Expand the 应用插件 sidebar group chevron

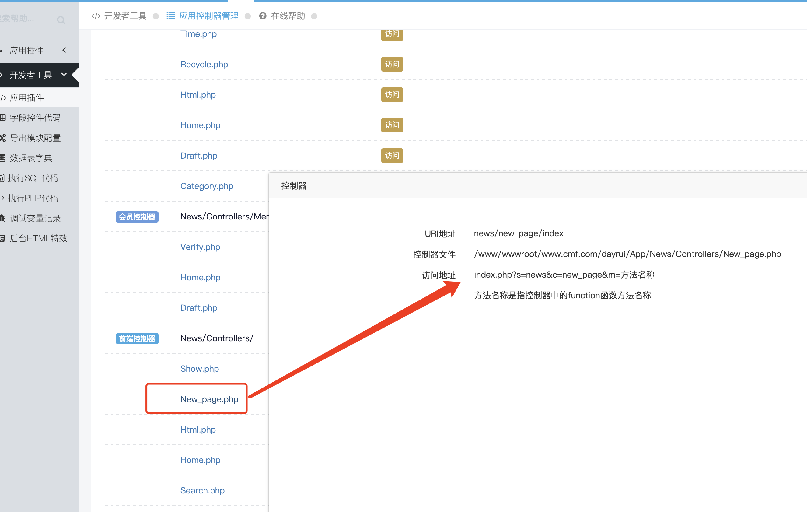64,50
